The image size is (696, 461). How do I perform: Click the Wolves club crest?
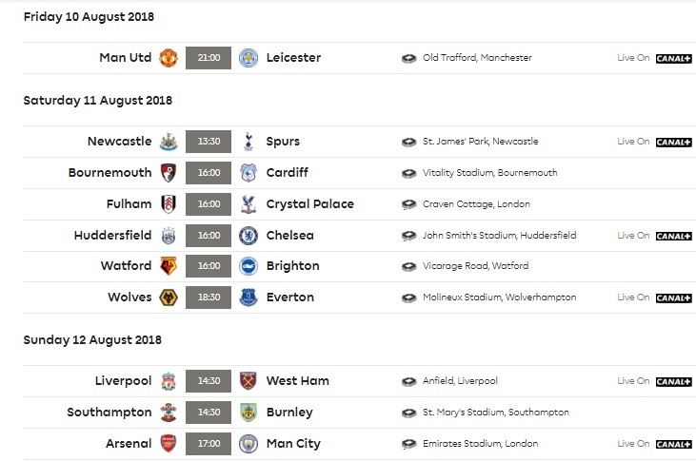tap(169, 298)
